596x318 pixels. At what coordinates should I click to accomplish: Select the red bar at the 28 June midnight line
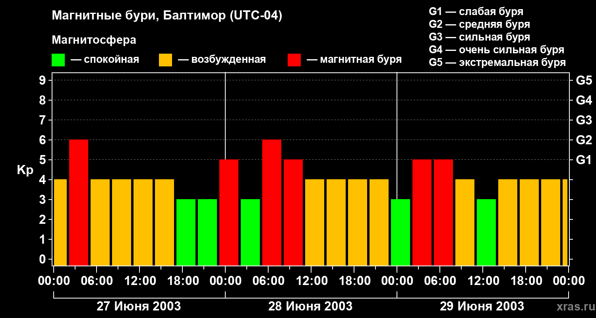[229, 212]
